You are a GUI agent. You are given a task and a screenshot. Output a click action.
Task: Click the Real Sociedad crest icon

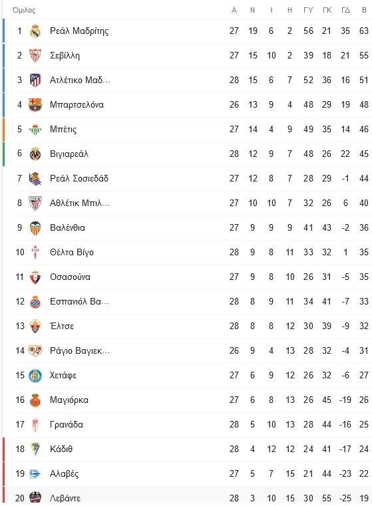(35, 178)
